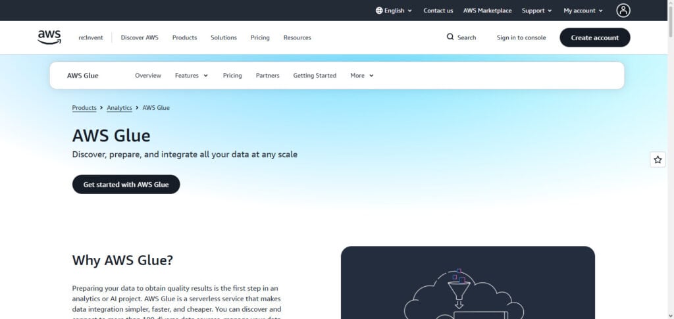Select the Overview tab in Glue nav
The width and height of the screenshot is (674, 319).
point(148,76)
